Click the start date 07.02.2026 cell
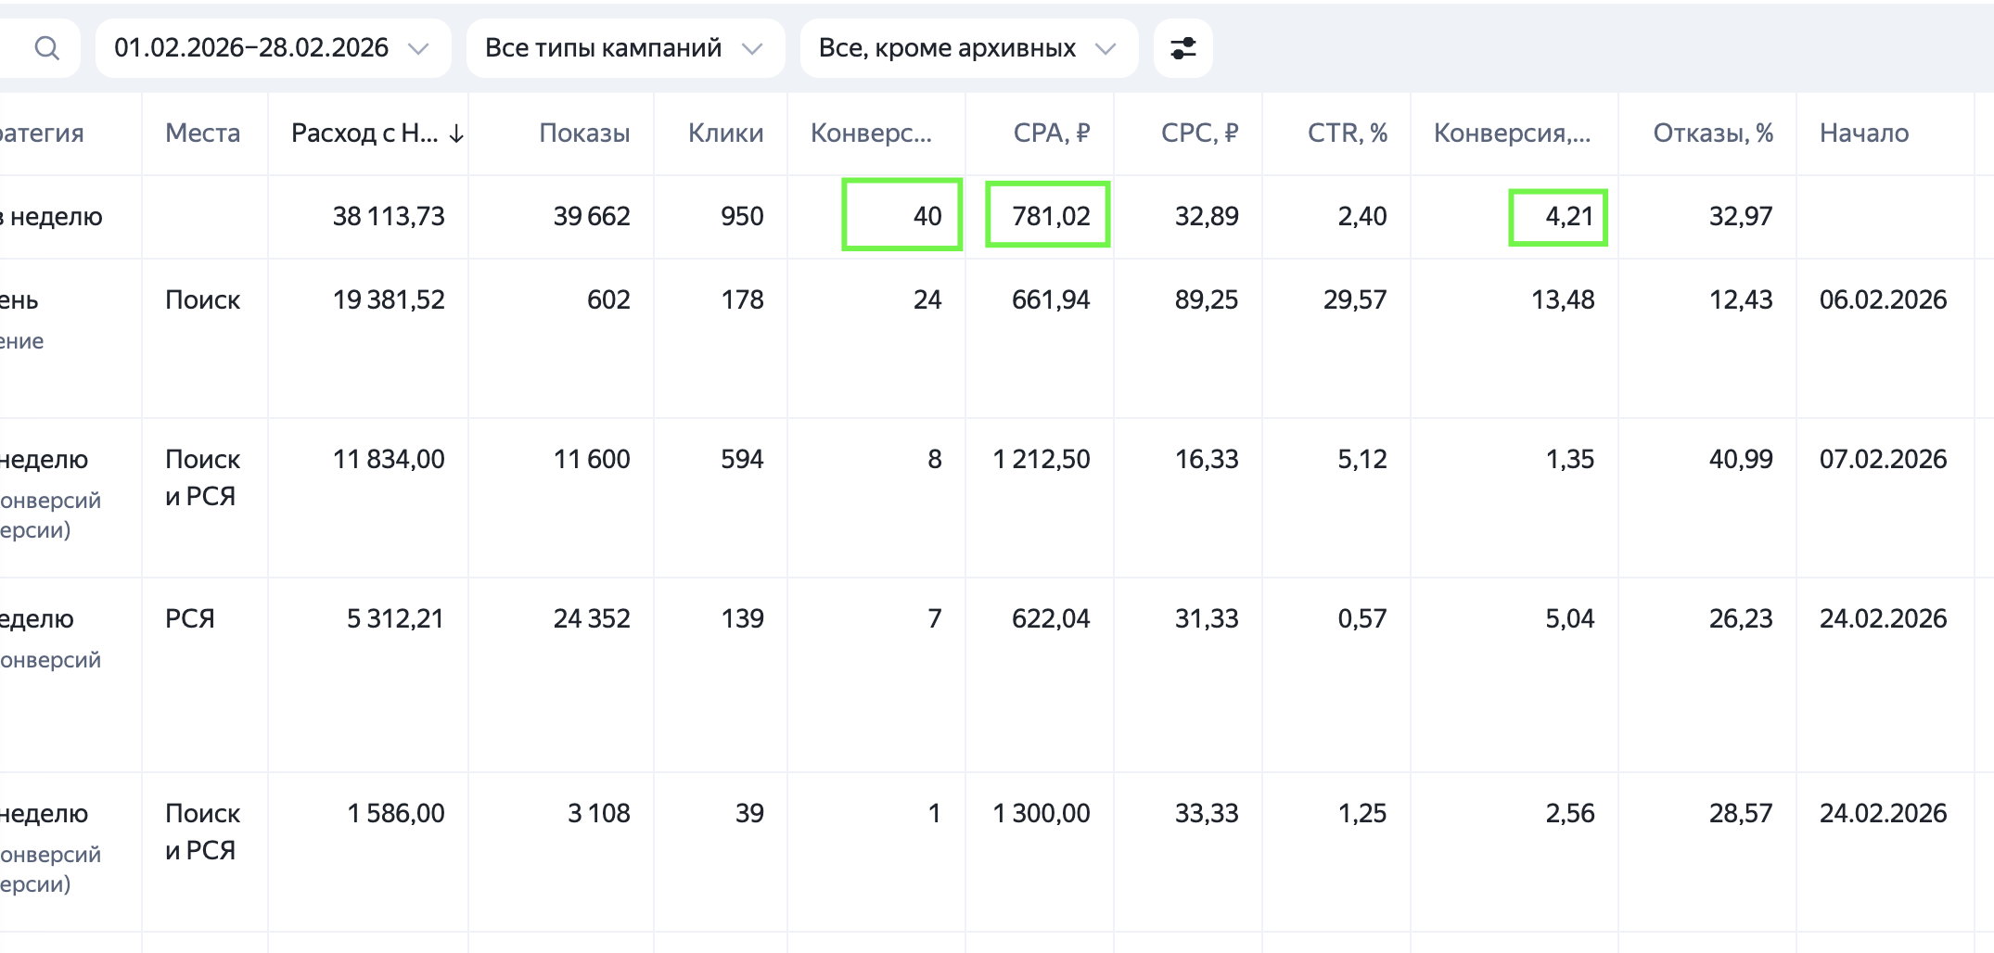Screen dimensions: 1994x953 point(1883,459)
